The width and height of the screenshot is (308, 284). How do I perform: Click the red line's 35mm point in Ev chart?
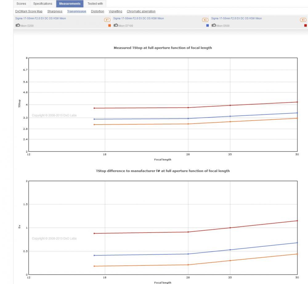[x=230, y=228]
